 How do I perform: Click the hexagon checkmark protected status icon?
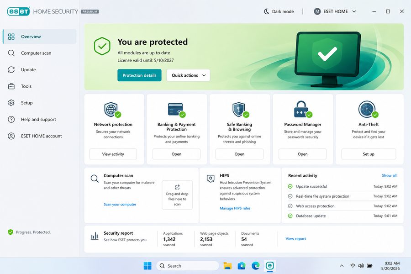point(102,46)
